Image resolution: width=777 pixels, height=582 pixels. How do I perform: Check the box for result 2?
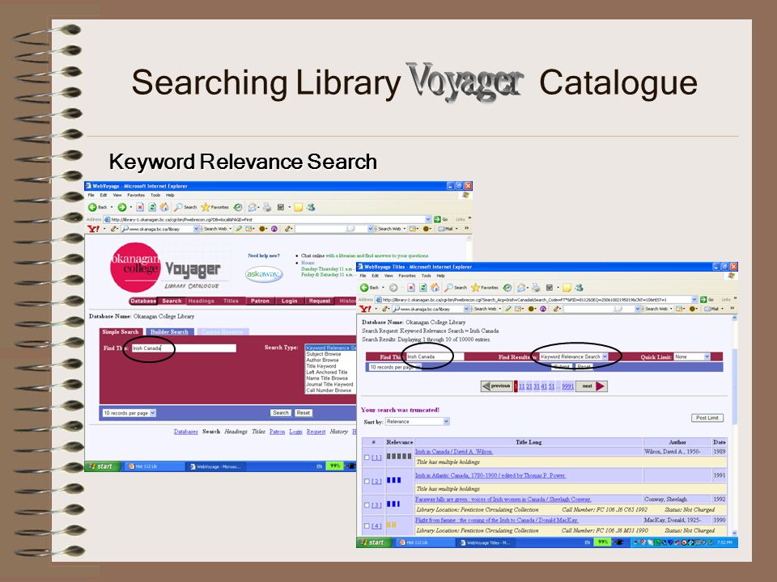coord(367,481)
